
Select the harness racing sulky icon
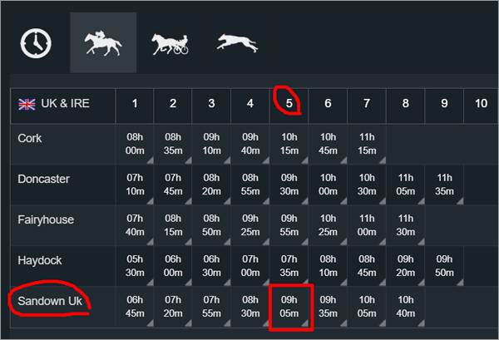(x=171, y=42)
